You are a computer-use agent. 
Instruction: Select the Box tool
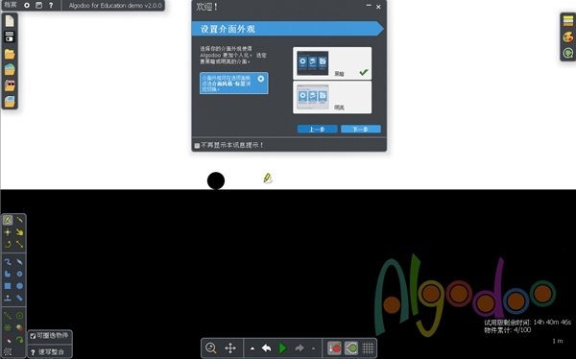click(x=8, y=286)
